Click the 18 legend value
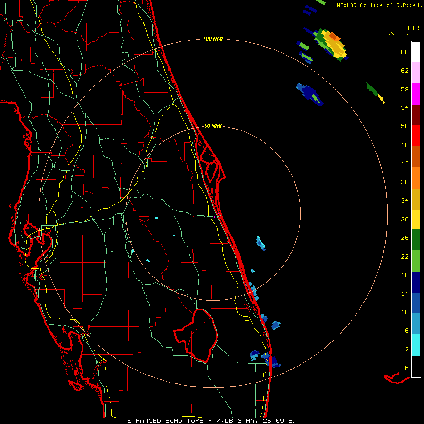The width and height of the screenshot is (424, 424). coord(405,275)
